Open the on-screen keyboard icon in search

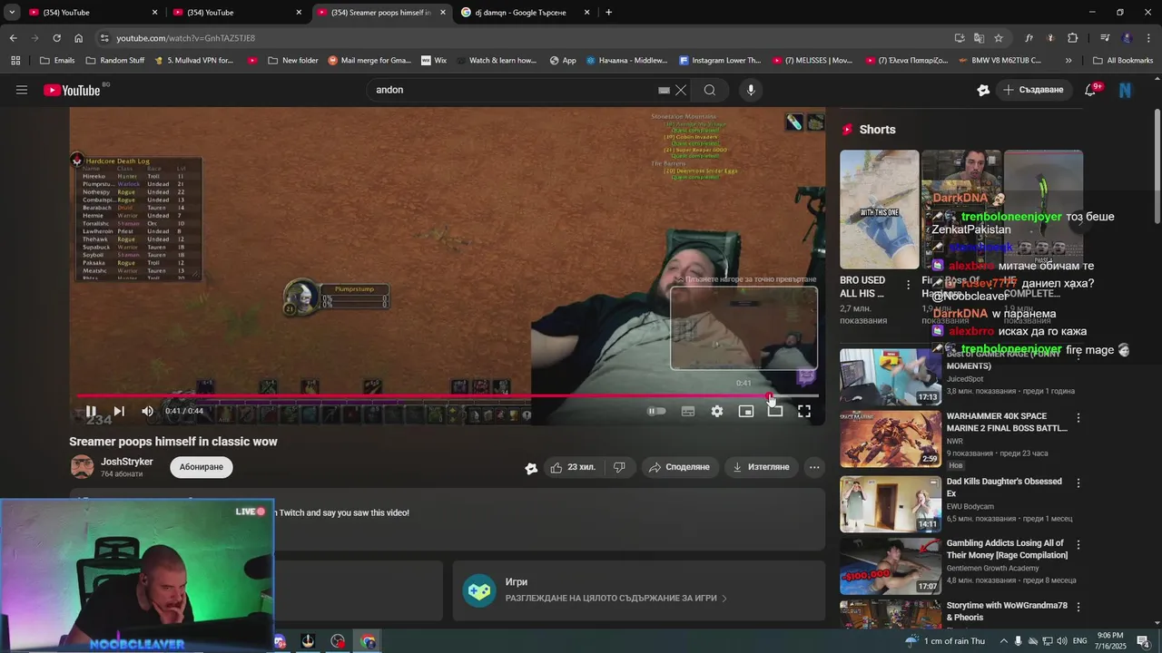664,90
